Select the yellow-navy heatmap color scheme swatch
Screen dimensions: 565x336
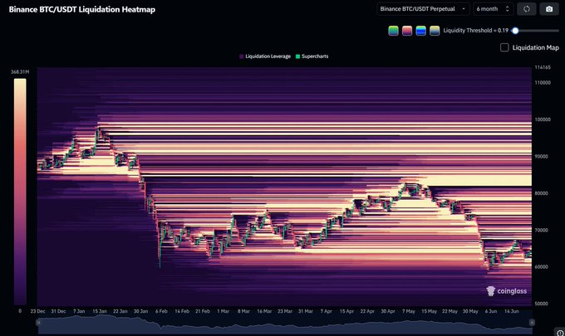pos(435,31)
